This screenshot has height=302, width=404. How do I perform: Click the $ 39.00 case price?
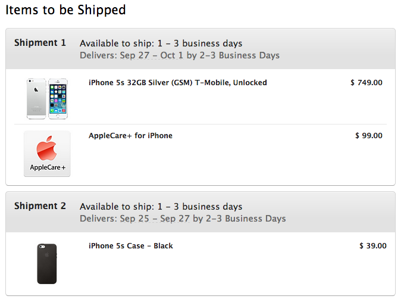click(373, 246)
